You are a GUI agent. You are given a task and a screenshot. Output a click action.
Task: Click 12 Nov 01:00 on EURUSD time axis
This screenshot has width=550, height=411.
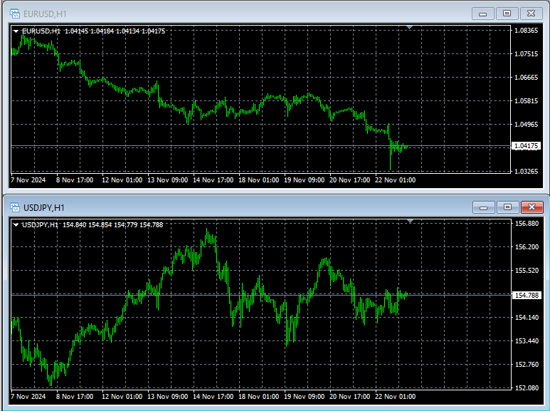click(x=122, y=180)
